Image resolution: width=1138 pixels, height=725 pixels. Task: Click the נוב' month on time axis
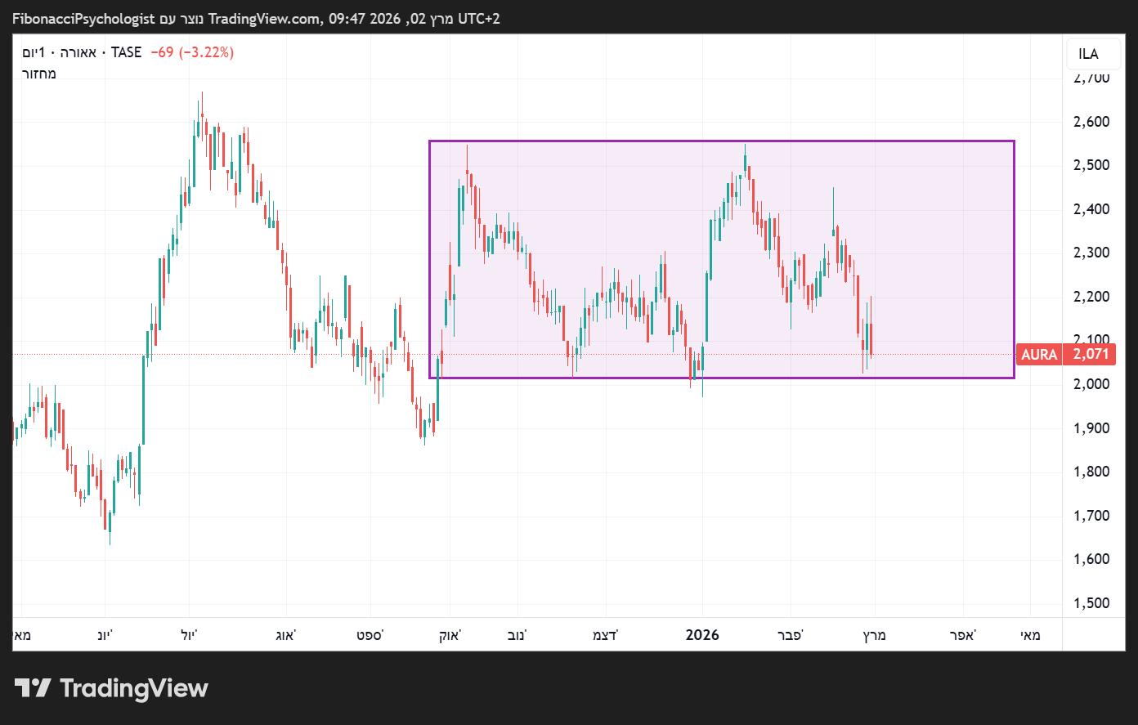click(x=517, y=635)
